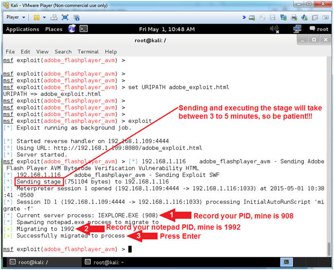Click 'Meterpreter session 1 opened' text
Screen dimensions: 334x270
click(64, 189)
